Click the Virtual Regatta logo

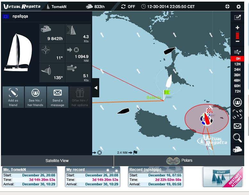coord(22,6)
